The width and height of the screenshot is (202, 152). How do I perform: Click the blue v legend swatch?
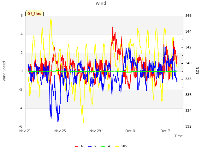(90, 146)
